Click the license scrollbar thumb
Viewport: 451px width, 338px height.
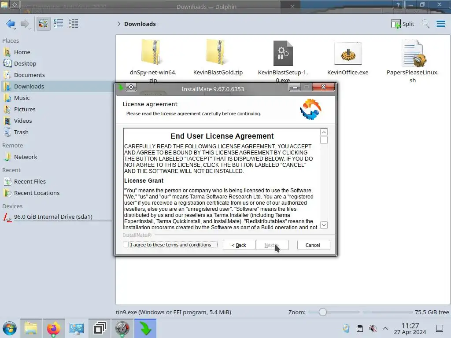(x=324, y=140)
